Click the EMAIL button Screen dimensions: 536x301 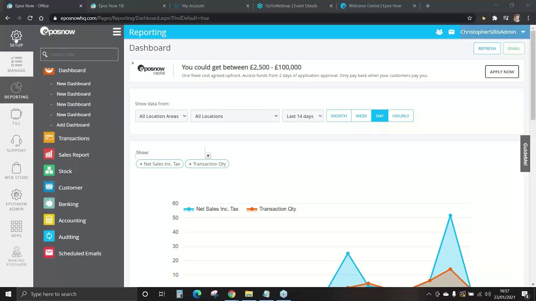click(x=514, y=48)
